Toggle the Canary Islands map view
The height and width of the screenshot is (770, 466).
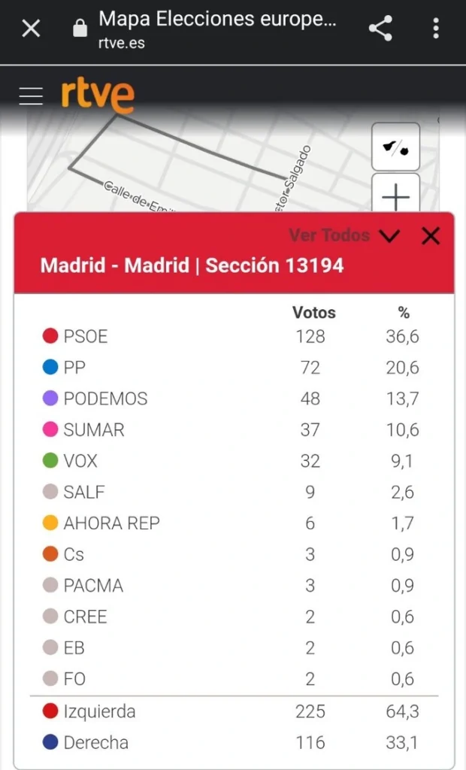click(x=395, y=147)
